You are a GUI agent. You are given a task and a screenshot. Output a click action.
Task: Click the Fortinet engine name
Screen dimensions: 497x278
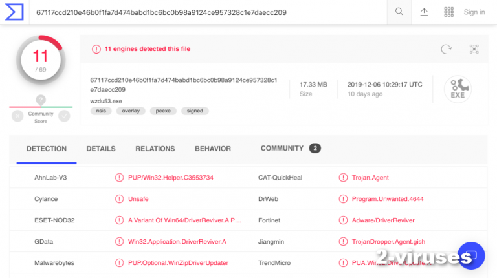coord(269,220)
